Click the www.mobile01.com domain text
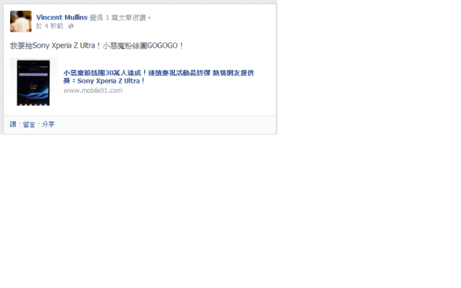The width and height of the screenshot is (461, 288). (93, 91)
